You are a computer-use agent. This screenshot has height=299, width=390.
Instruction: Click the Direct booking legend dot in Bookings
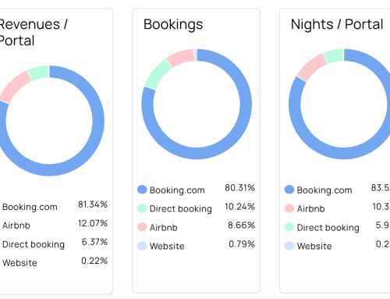(x=142, y=208)
